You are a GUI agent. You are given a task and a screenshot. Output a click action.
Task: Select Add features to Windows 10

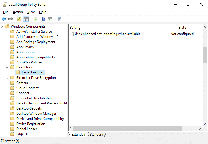click(37, 36)
